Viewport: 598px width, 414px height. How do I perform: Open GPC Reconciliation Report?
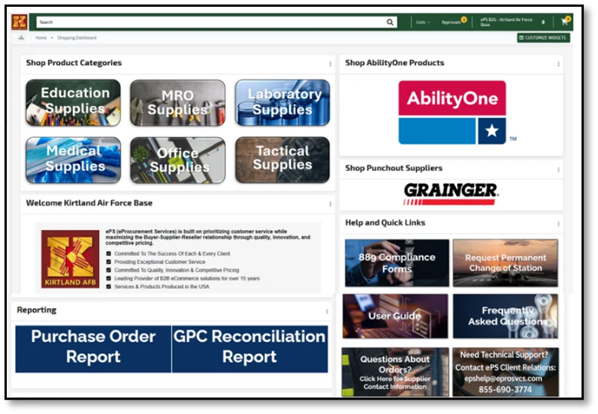pyautogui.click(x=250, y=349)
